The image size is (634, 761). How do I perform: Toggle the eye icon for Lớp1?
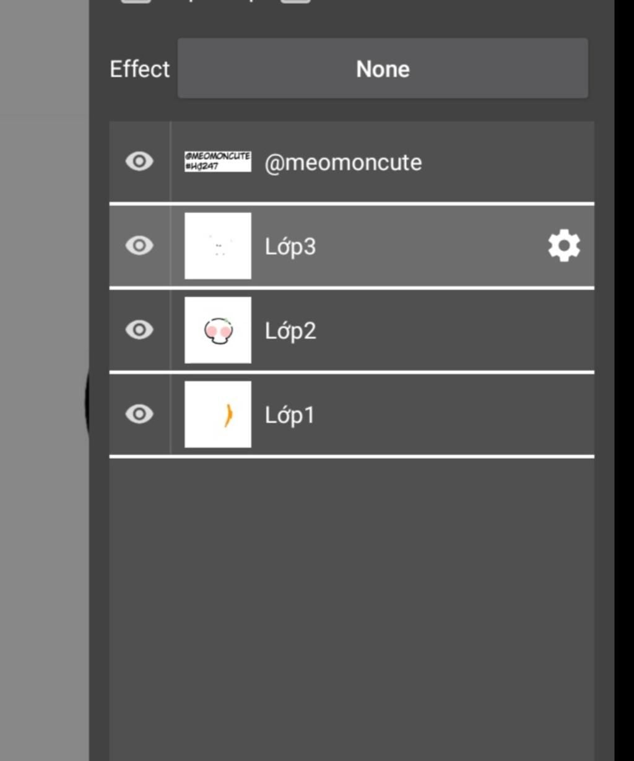point(139,414)
